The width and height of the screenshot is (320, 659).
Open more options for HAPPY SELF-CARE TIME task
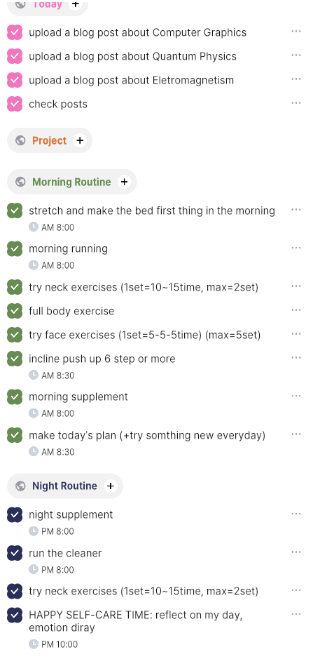tap(296, 614)
